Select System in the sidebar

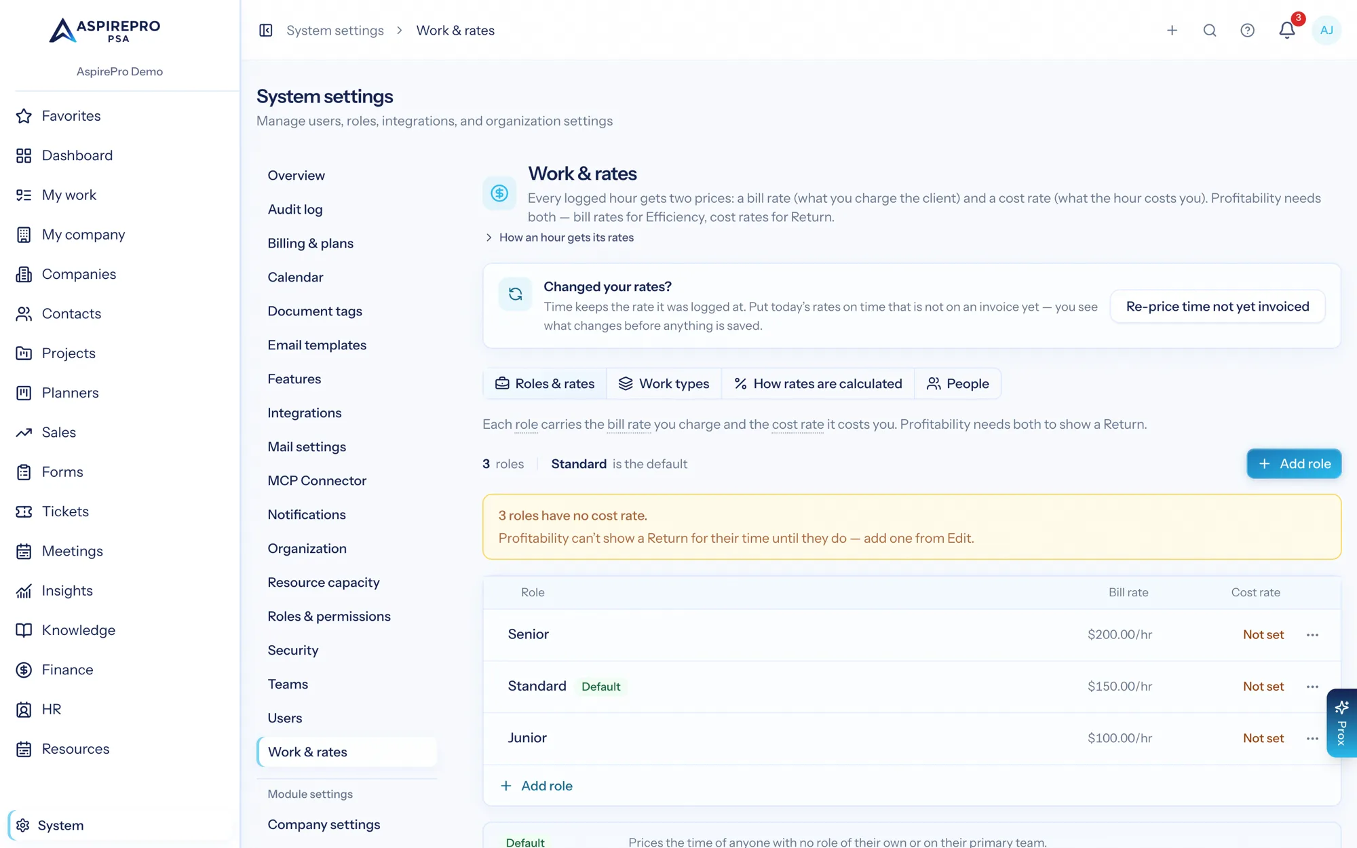pyautogui.click(x=119, y=826)
